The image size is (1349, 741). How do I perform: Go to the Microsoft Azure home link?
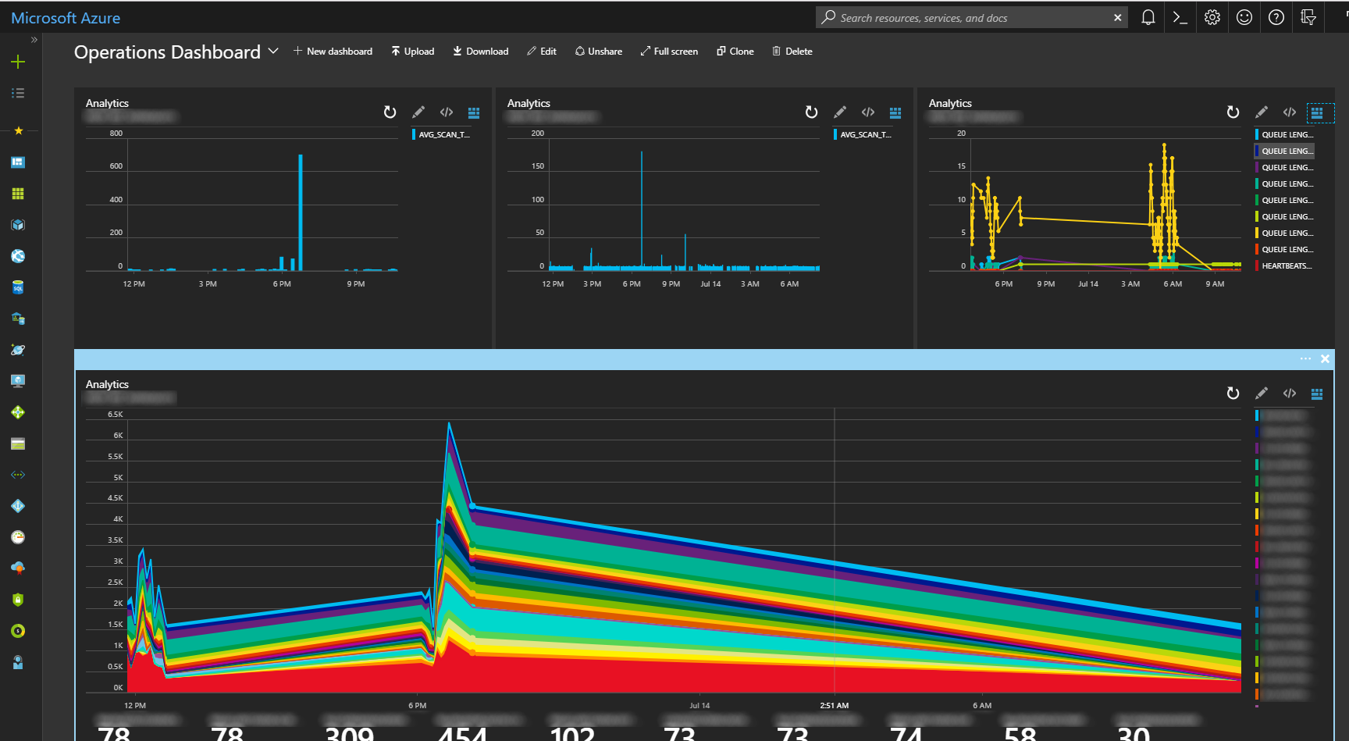tap(66, 18)
